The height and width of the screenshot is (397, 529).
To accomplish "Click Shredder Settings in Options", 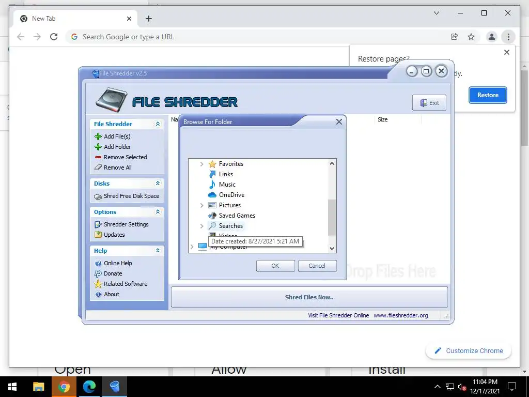I will coord(126,224).
